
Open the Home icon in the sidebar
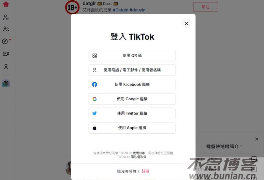point(6,4)
